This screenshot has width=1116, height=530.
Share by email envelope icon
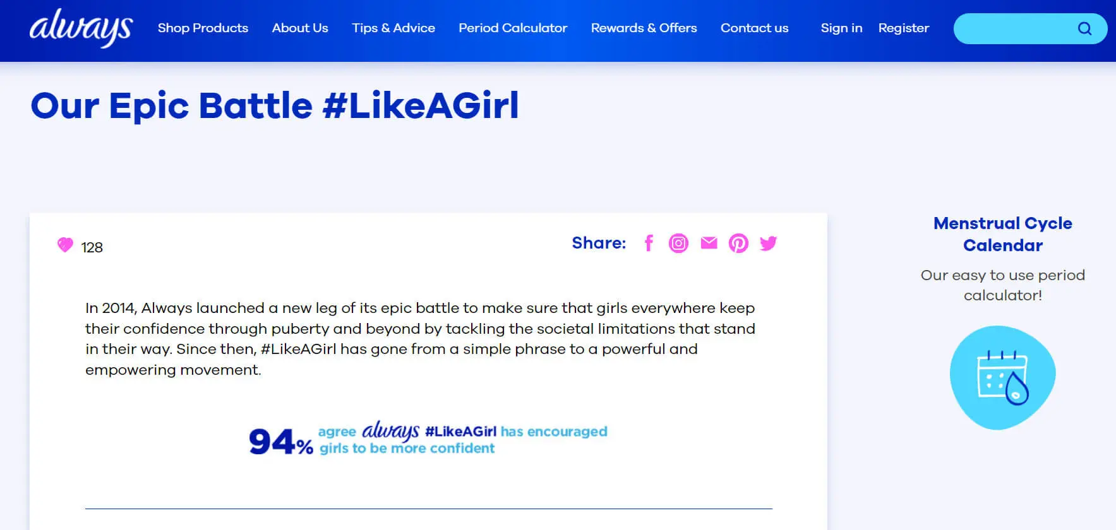(x=709, y=243)
